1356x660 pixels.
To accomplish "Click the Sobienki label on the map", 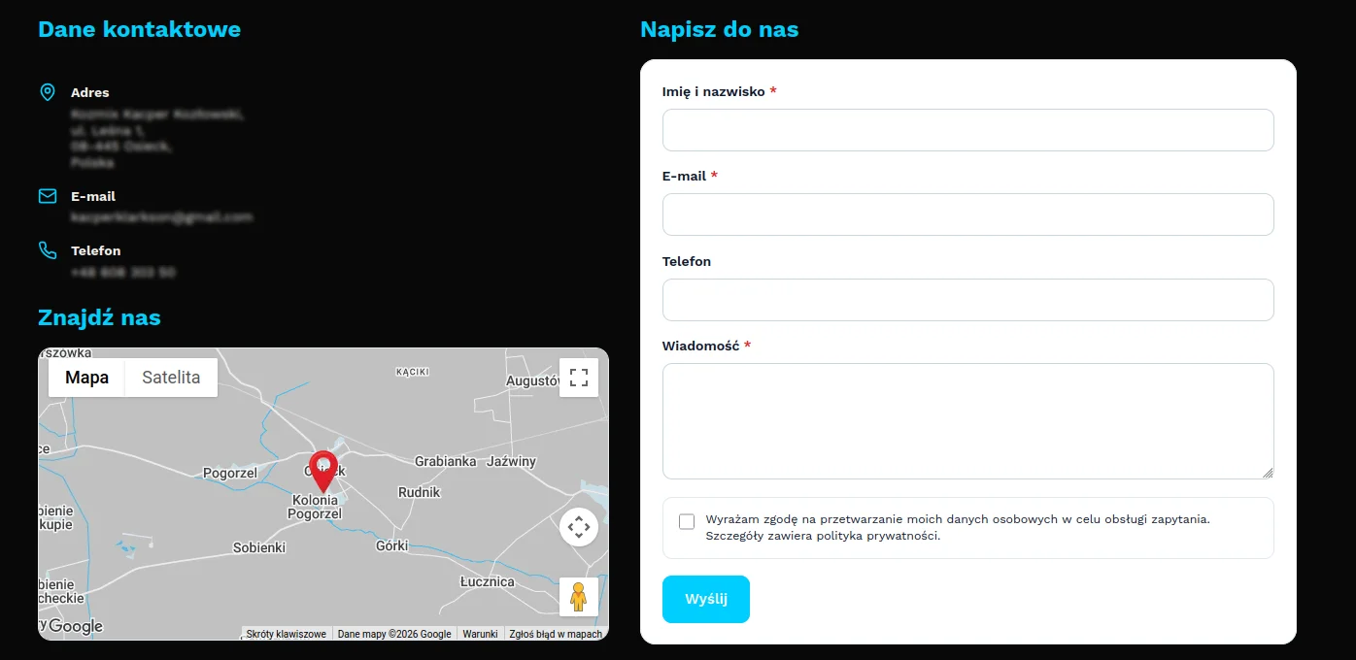I will tap(259, 547).
